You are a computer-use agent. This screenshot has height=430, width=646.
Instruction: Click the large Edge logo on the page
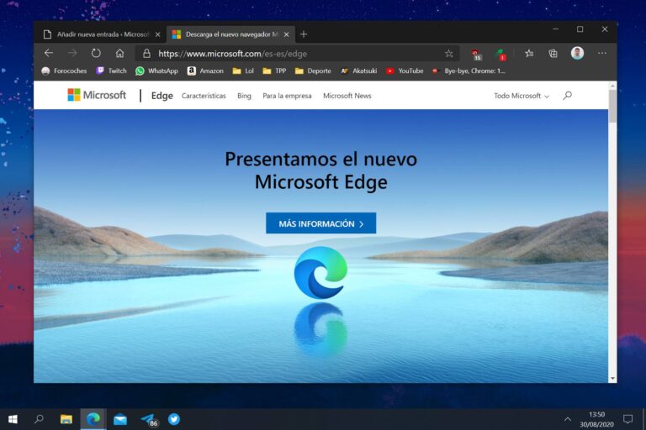321,273
